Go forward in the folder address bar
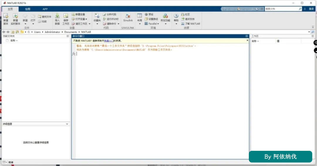 [8, 32]
